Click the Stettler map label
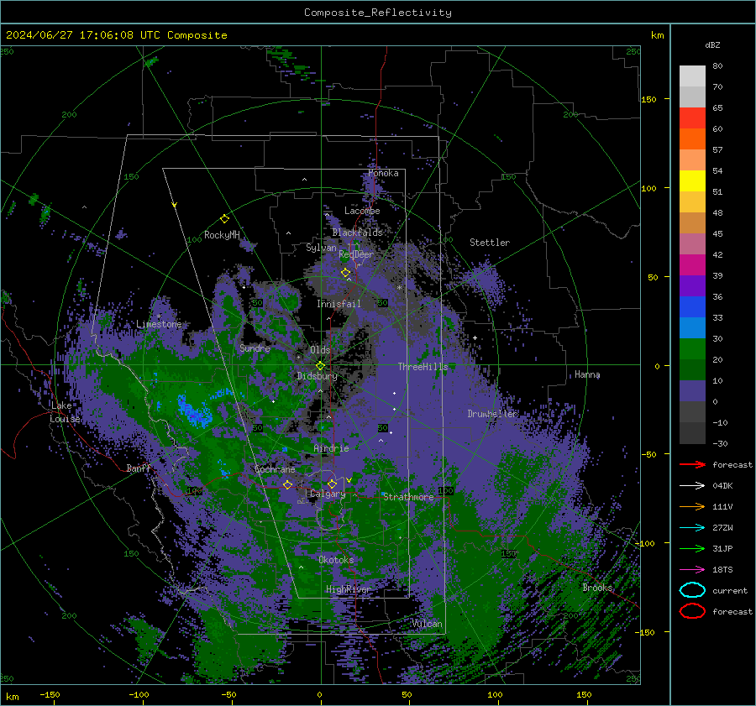Image resolution: width=756 pixels, height=706 pixels. [x=490, y=243]
